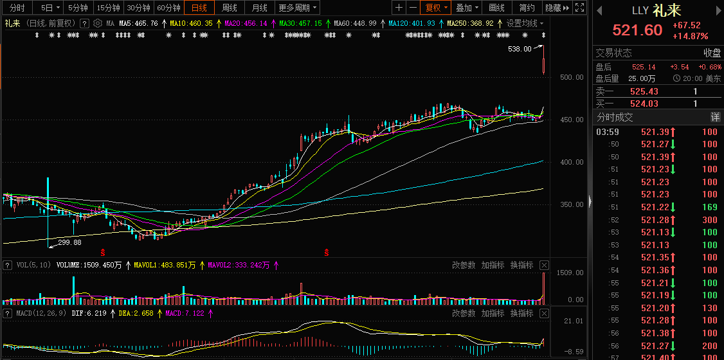
Task: Switch to 分时 intraday tab
Action: point(17,8)
